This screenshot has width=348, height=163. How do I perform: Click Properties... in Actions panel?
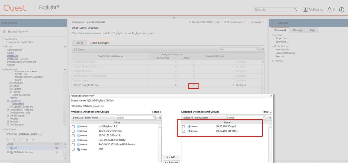pos(282,38)
